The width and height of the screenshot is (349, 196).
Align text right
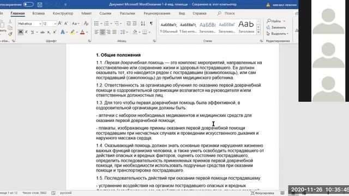click(109, 32)
